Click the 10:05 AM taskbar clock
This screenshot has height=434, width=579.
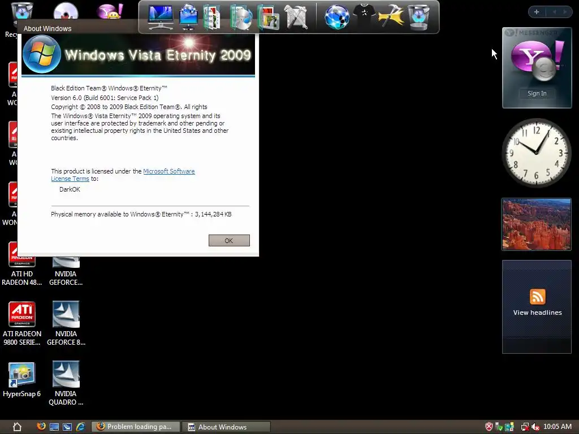coord(558,427)
